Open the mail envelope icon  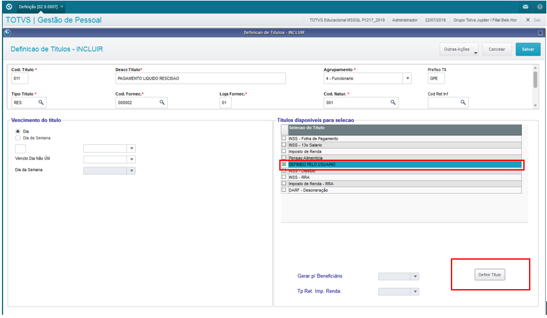click(x=525, y=6)
